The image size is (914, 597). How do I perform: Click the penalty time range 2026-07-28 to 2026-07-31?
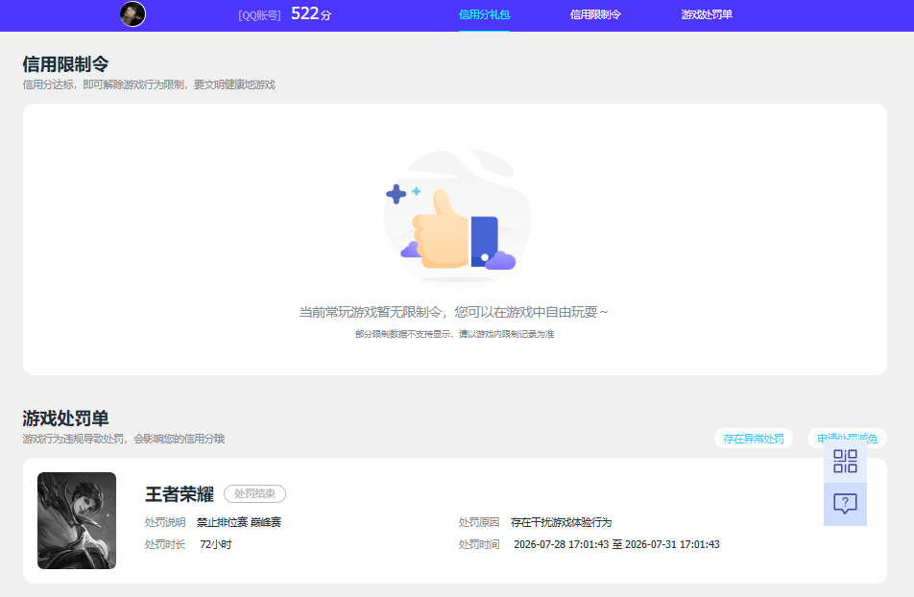click(x=616, y=544)
